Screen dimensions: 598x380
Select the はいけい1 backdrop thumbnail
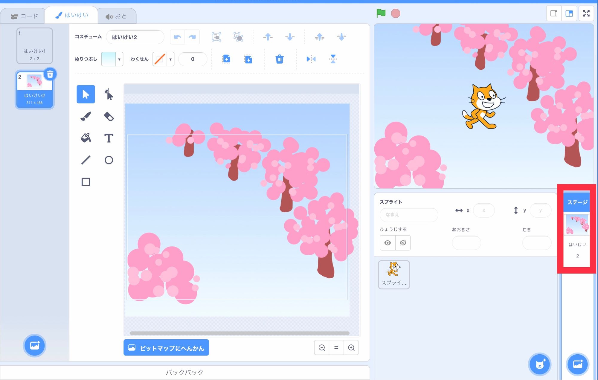34,45
